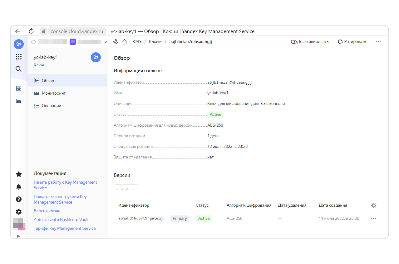Open console settings gear in left rail
This screenshot has height=264, width=399.
tap(19, 212)
